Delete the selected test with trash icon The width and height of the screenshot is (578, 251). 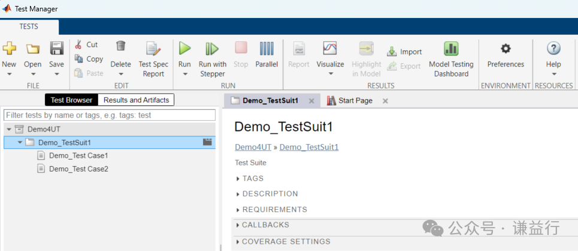coord(121,46)
